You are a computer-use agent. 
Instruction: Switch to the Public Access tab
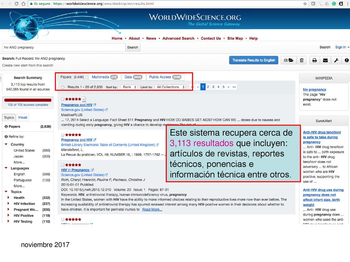click(x=165, y=77)
